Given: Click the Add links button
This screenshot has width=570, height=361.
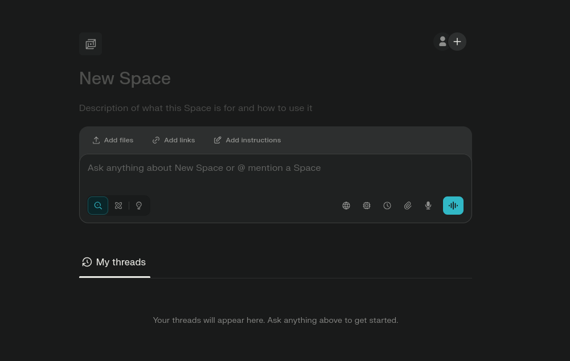Looking at the screenshot, I should point(174,140).
